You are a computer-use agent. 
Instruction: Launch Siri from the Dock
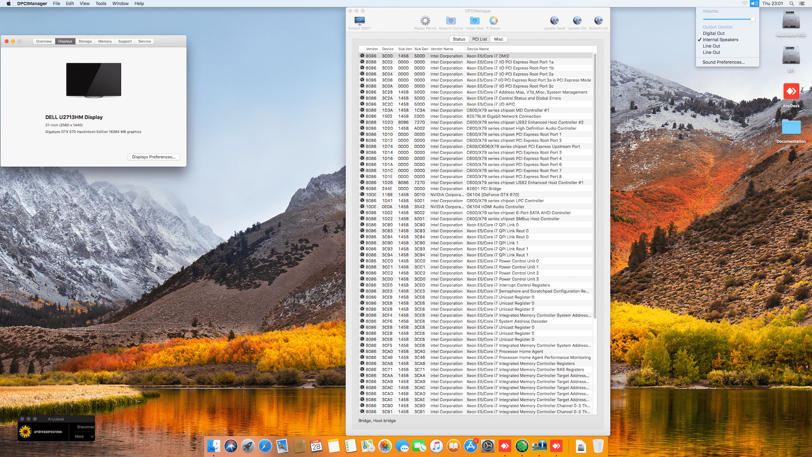tap(231, 446)
